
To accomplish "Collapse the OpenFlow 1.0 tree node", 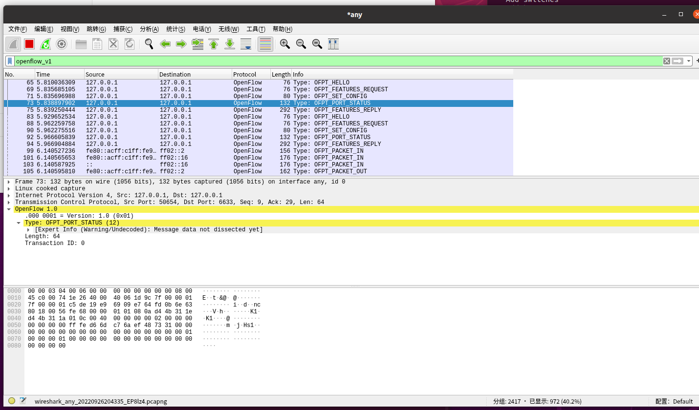I will [9, 209].
